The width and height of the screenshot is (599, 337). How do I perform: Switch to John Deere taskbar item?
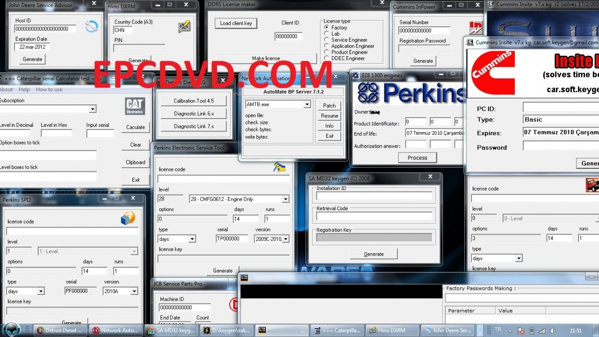tap(447, 330)
